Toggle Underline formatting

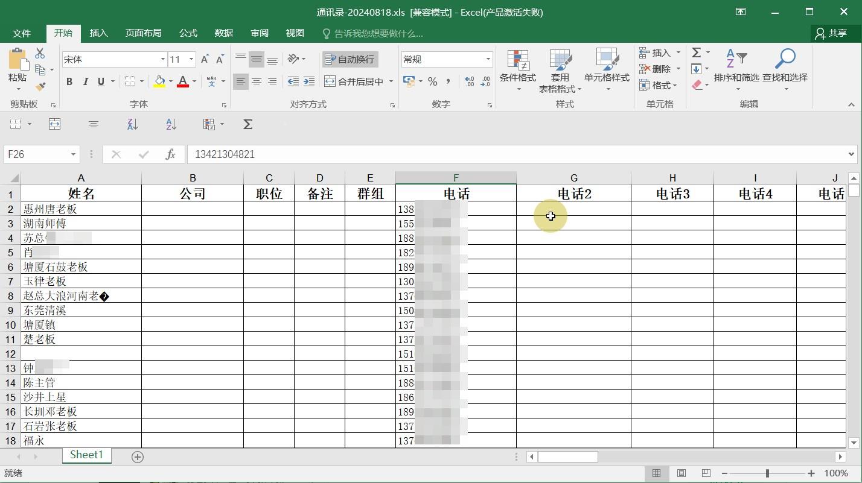[x=101, y=81]
